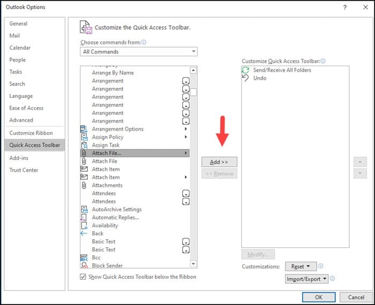Select AutoArchive Settings command

coord(135,209)
